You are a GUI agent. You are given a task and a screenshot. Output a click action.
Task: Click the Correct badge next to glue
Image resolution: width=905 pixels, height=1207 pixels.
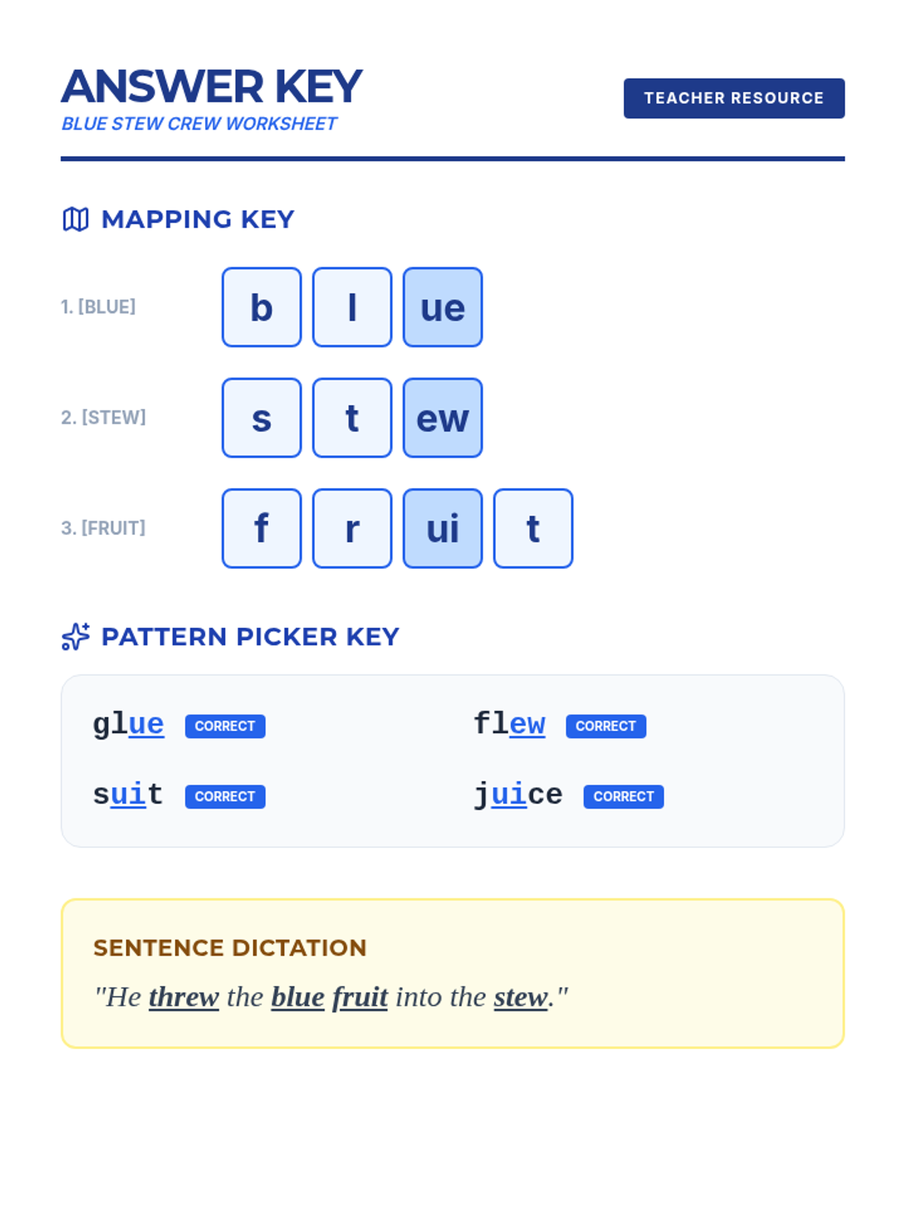pos(225,726)
